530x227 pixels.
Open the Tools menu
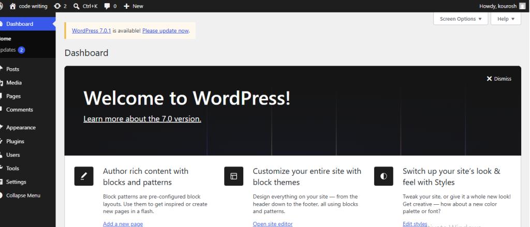coord(28,168)
